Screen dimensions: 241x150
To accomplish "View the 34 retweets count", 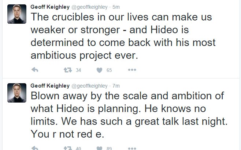I will pos(78,70).
